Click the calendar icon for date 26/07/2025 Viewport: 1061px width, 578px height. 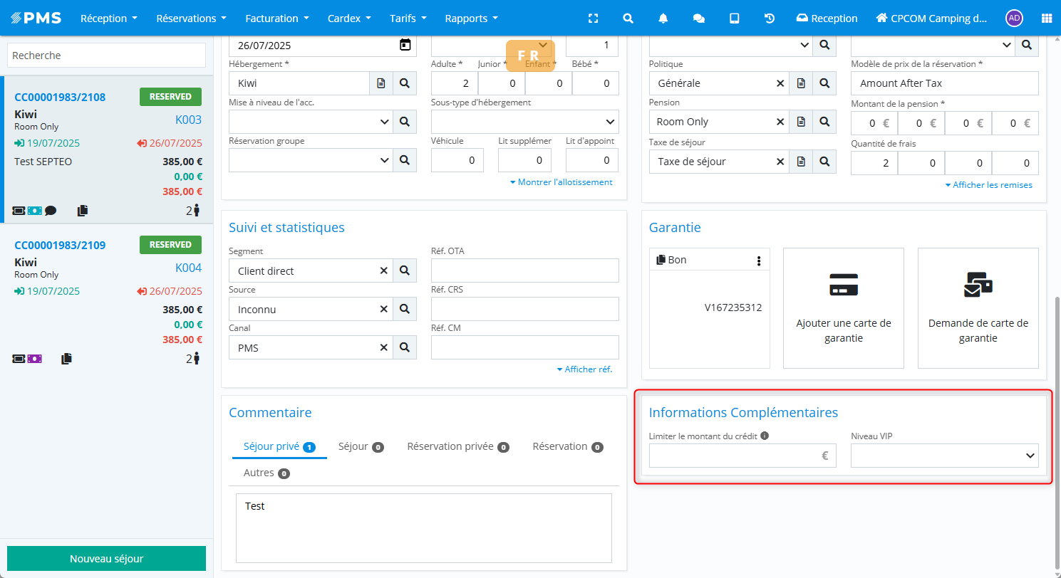coord(405,45)
